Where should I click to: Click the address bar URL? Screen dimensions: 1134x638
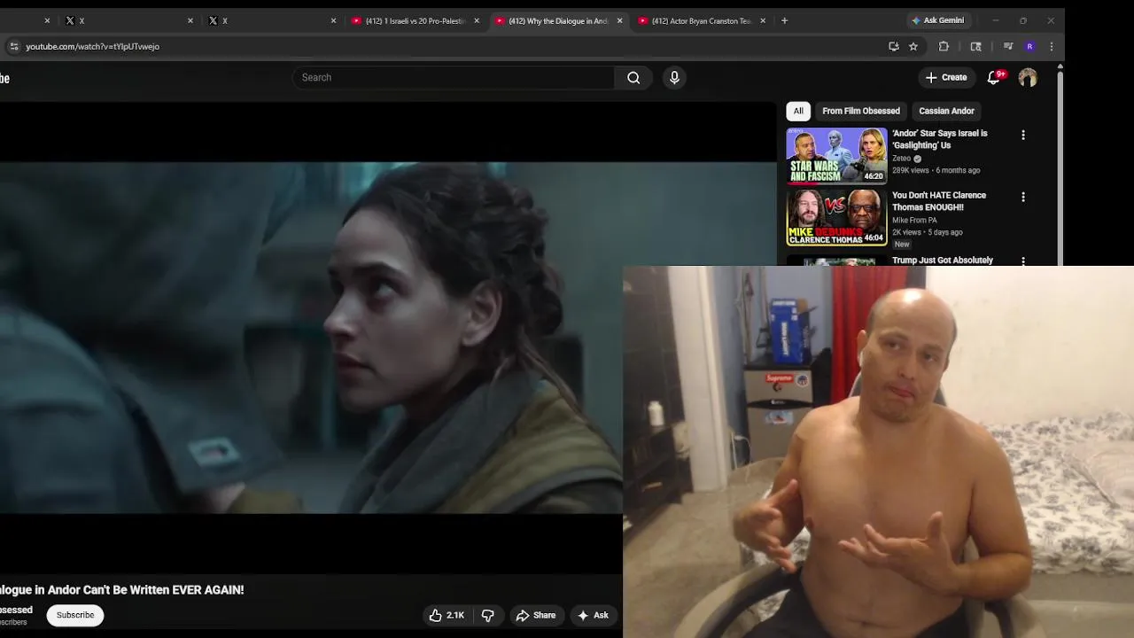(92, 46)
